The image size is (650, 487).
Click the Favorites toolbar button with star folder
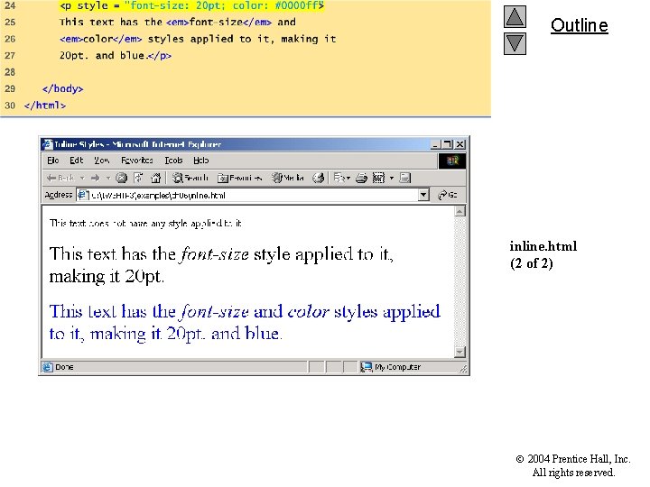point(239,178)
